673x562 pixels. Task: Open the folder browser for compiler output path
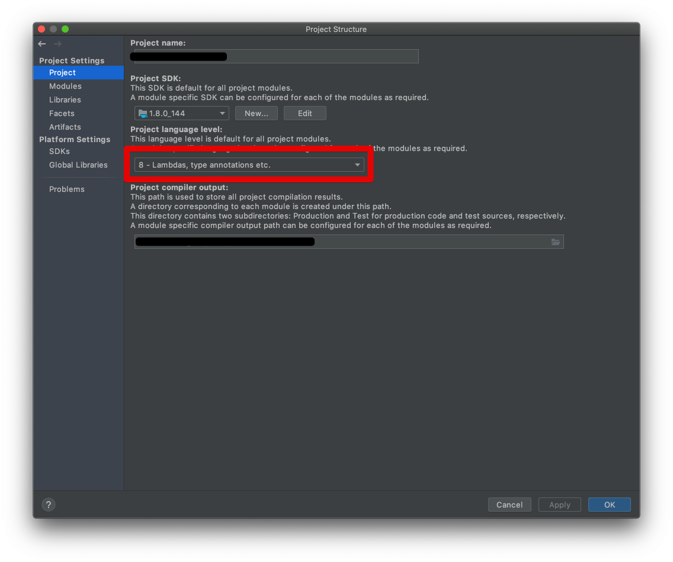pyautogui.click(x=556, y=241)
